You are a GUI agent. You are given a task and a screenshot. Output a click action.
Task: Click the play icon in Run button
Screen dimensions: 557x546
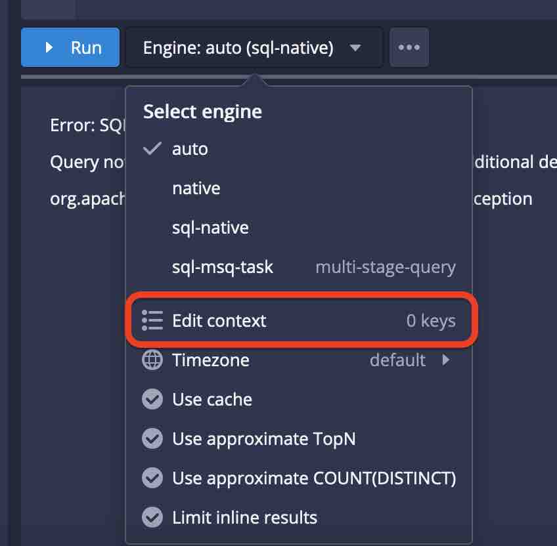coord(49,47)
